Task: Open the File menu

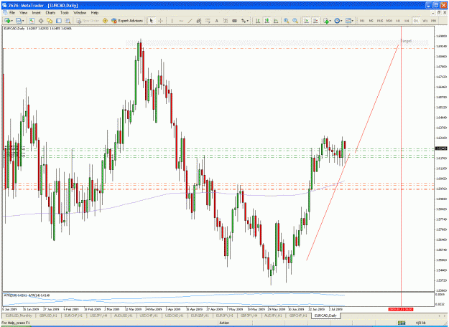Action: point(12,13)
